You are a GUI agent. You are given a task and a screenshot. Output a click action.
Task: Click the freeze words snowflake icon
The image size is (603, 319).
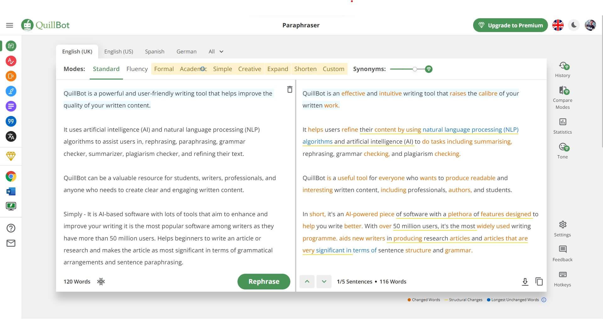[101, 281]
